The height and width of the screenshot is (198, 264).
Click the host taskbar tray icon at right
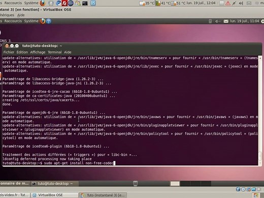tap(256, 195)
